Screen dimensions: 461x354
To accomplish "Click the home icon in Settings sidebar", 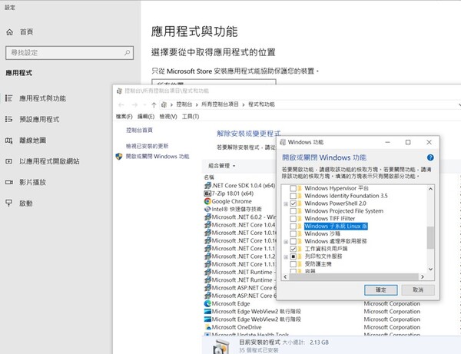I will (x=9, y=32).
